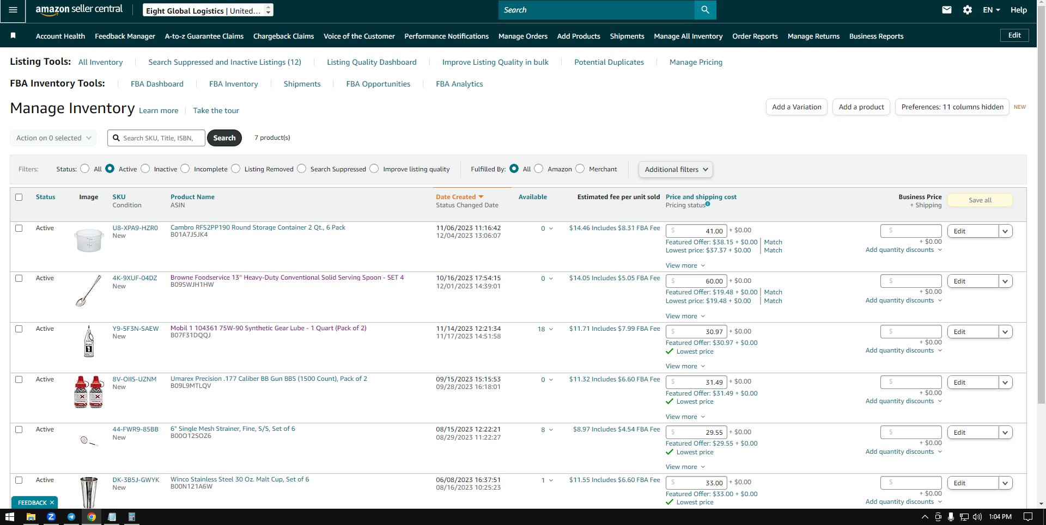
Task: Open Account Health menu item
Action: coord(60,36)
